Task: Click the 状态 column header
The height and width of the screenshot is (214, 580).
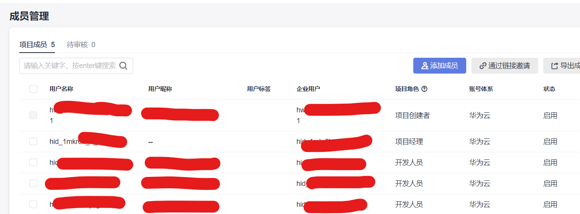Action: pos(549,89)
